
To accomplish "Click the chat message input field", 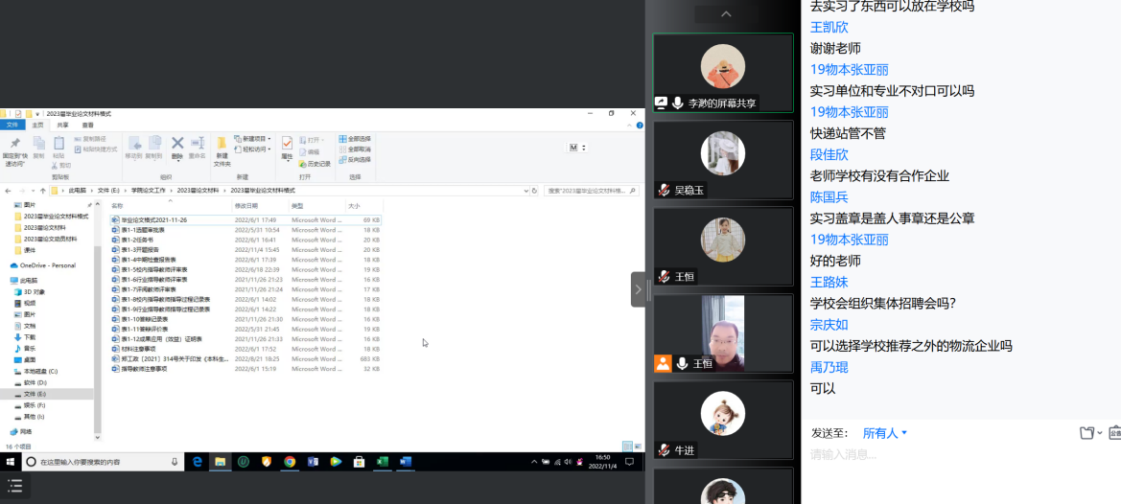I will 959,455.
